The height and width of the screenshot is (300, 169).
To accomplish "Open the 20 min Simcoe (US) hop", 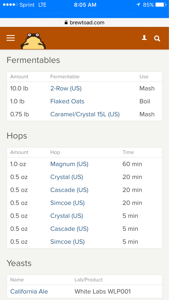I will coord(67,203).
